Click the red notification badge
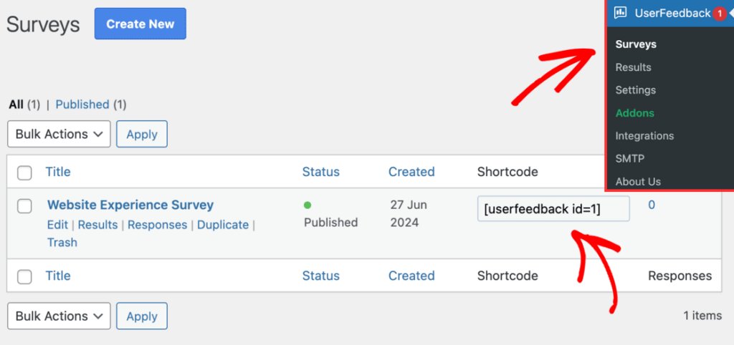The image size is (734, 345). pos(720,14)
